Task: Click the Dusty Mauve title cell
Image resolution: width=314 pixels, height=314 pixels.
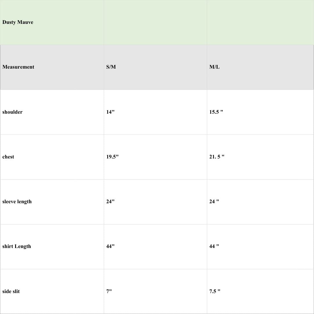Action: pos(18,22)
